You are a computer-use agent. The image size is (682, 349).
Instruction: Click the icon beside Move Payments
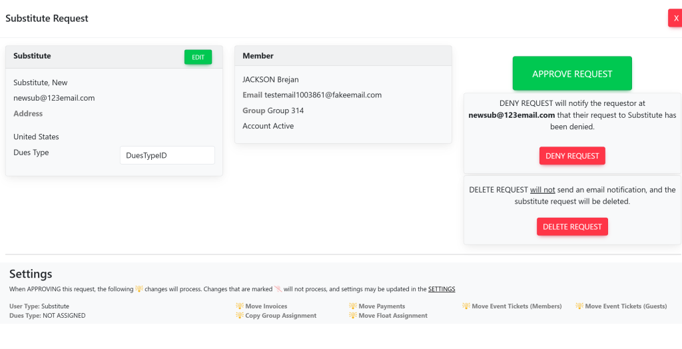coord(353,306)
